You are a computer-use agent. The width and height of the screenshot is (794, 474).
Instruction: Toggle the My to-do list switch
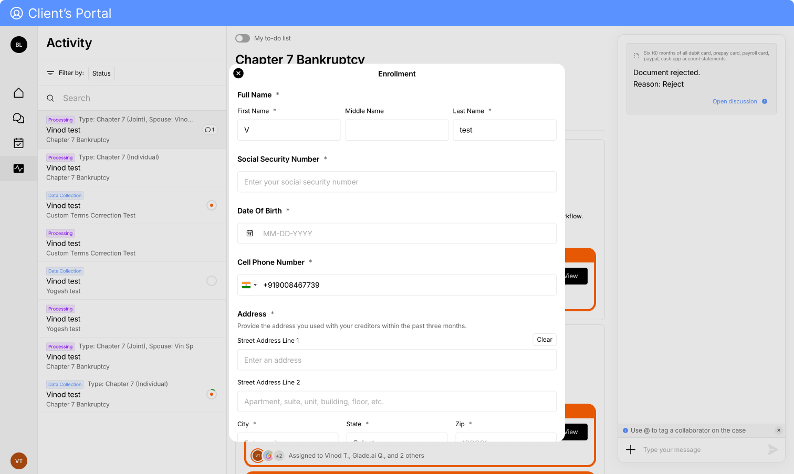click(243, 38)
